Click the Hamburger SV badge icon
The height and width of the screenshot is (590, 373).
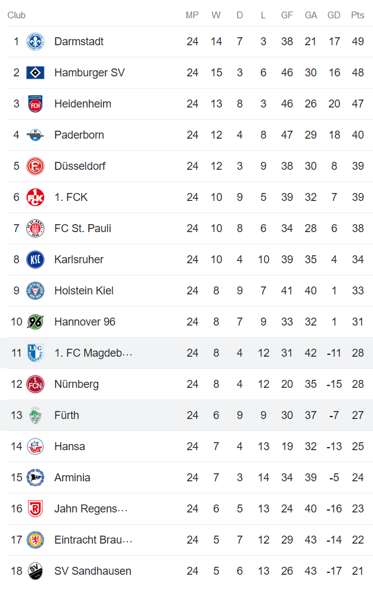tap(35, 72)
